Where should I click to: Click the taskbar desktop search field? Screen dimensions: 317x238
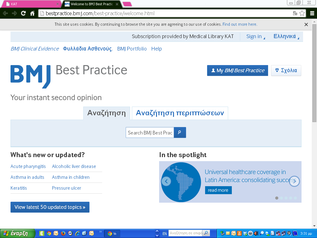click(x=186, y=233)
